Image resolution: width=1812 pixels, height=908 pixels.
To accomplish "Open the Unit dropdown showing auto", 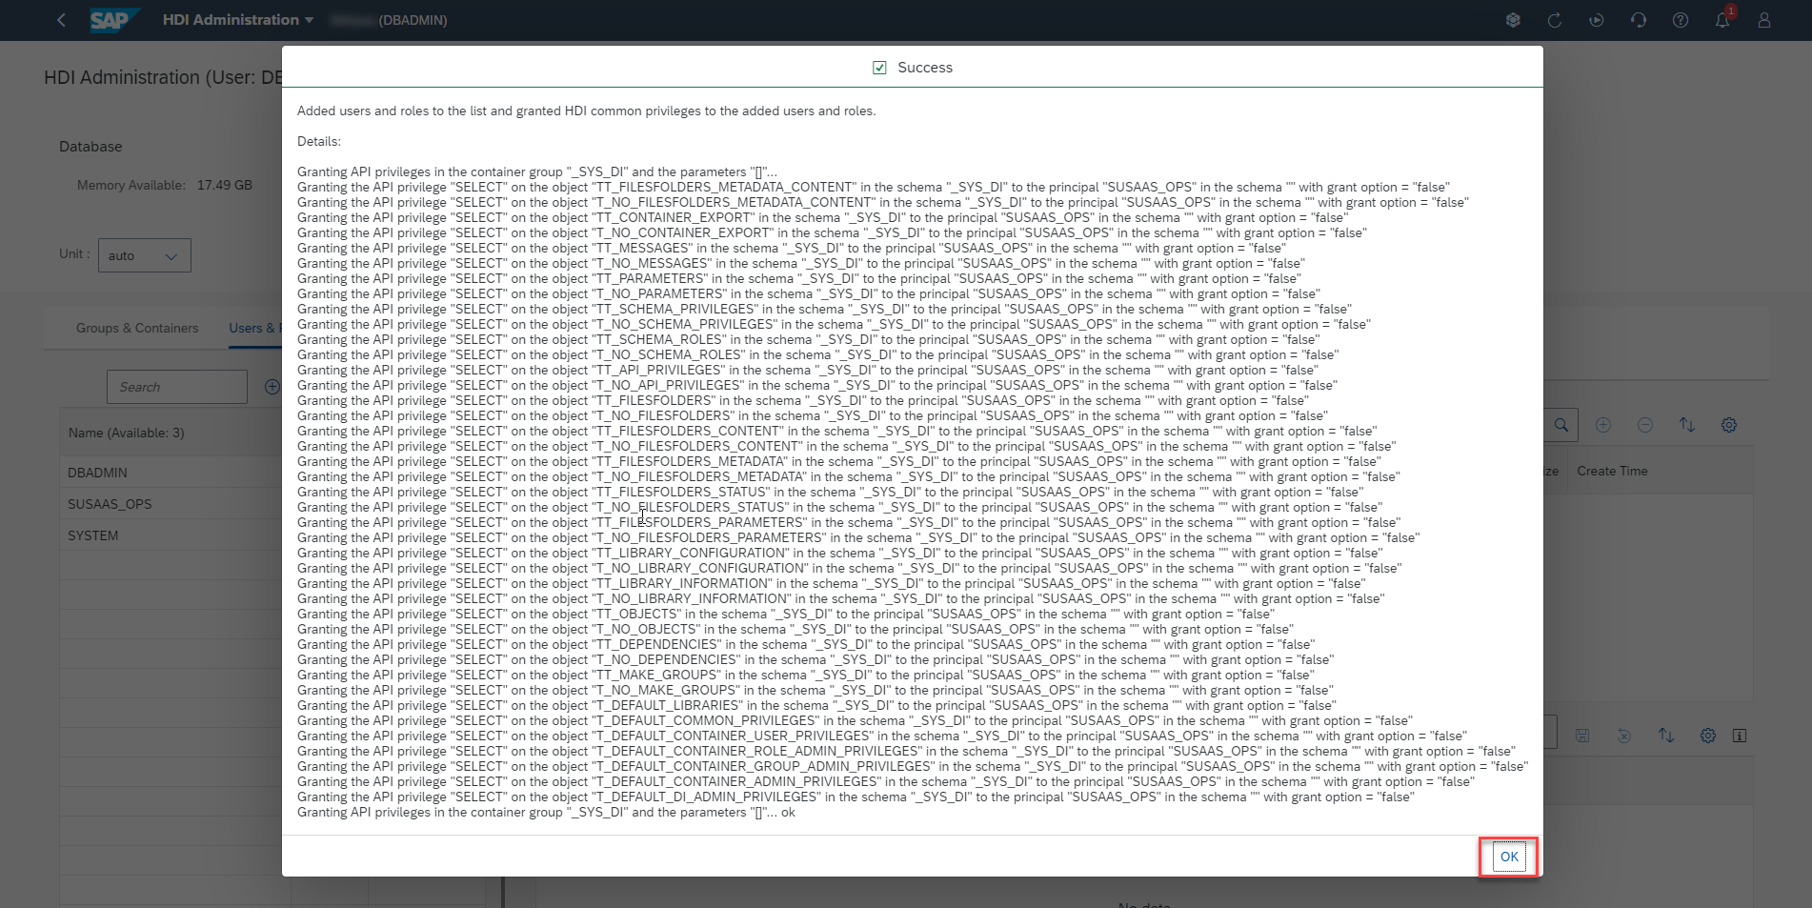I will pos(145,255).
